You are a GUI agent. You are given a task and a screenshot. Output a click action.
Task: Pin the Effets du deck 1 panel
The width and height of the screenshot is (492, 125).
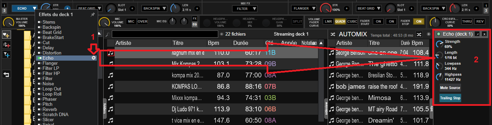(x=93, y=15)
